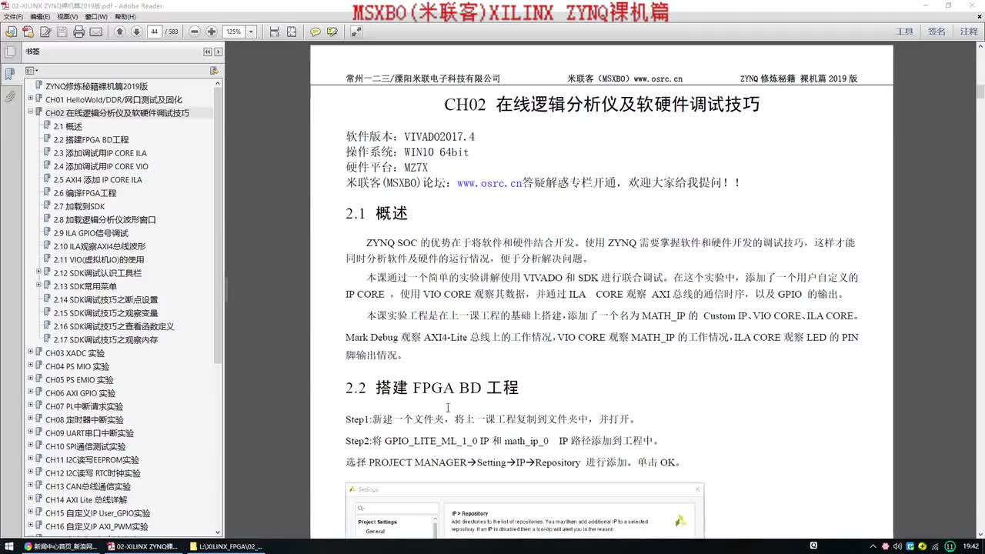985x554 pixels.
Task: Collapse the bookmarks panel with double-arrow button
Action: coord(208,52)
